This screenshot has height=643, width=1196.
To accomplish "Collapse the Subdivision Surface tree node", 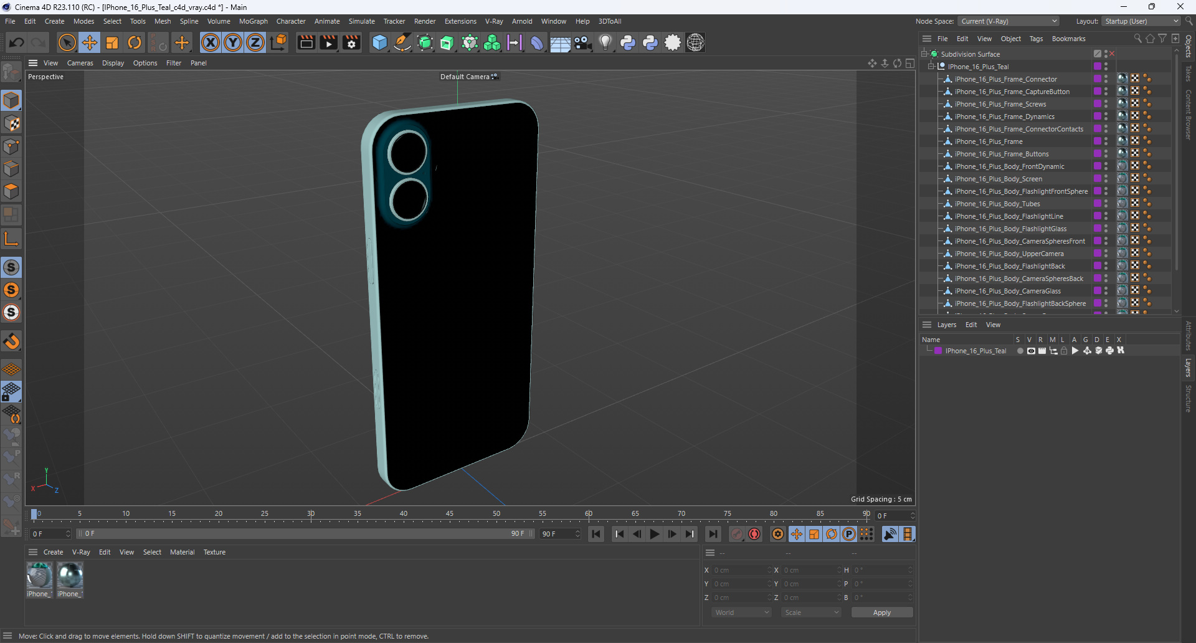I will pos(924,54).
